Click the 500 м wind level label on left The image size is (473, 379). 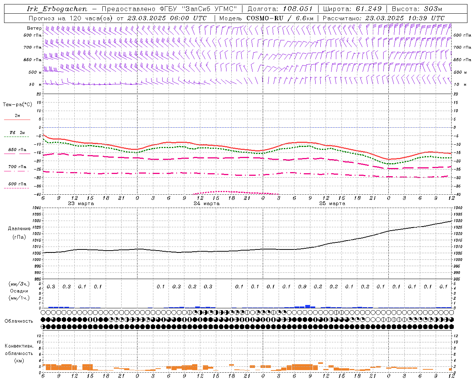tap(35, 72)
